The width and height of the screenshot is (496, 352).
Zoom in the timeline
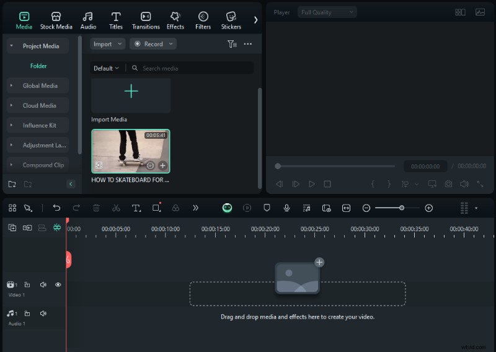click(x=429, y=208)
